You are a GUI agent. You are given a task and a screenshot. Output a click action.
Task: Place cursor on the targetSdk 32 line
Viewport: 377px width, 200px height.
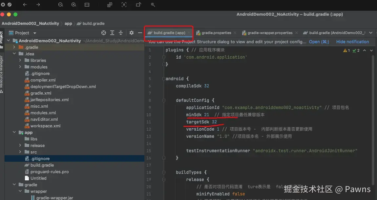click(201, 122)
